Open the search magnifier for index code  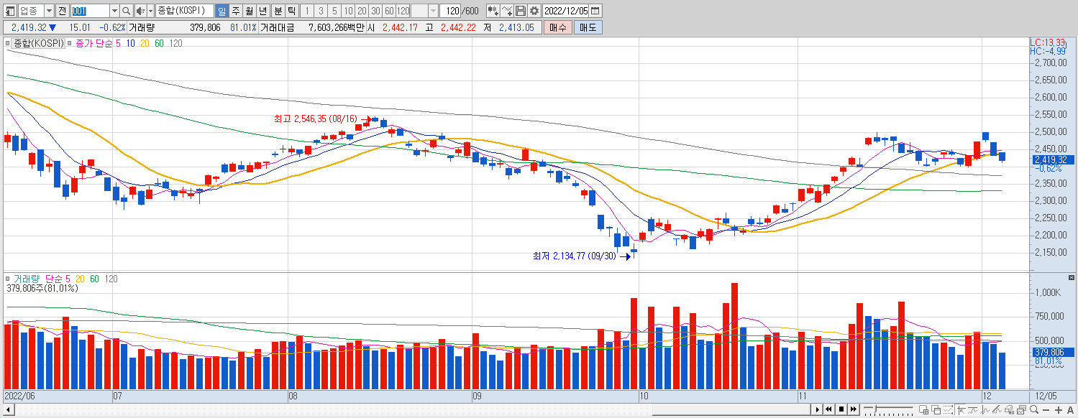point(127,11)
